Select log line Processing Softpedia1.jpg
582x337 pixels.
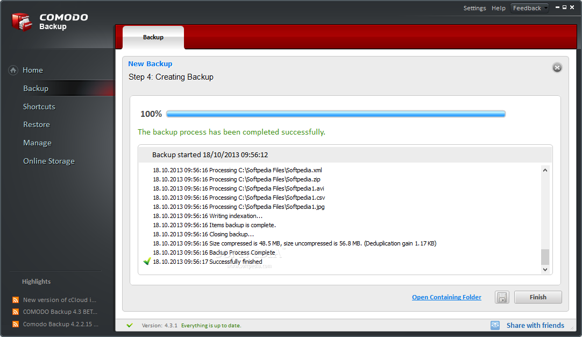[239, 207]
